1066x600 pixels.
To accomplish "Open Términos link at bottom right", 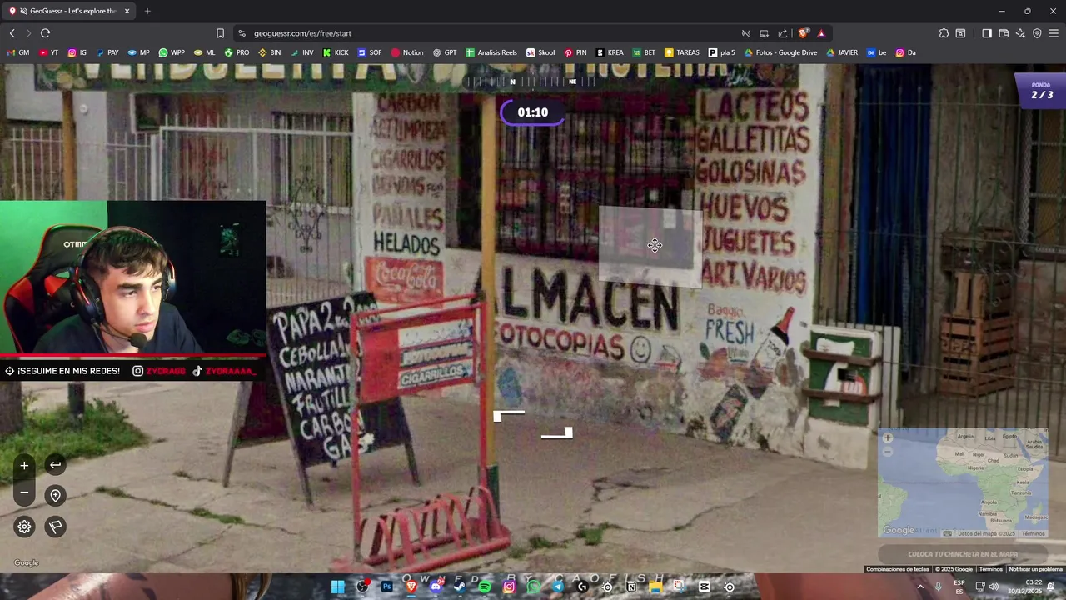I will (990, 569).
